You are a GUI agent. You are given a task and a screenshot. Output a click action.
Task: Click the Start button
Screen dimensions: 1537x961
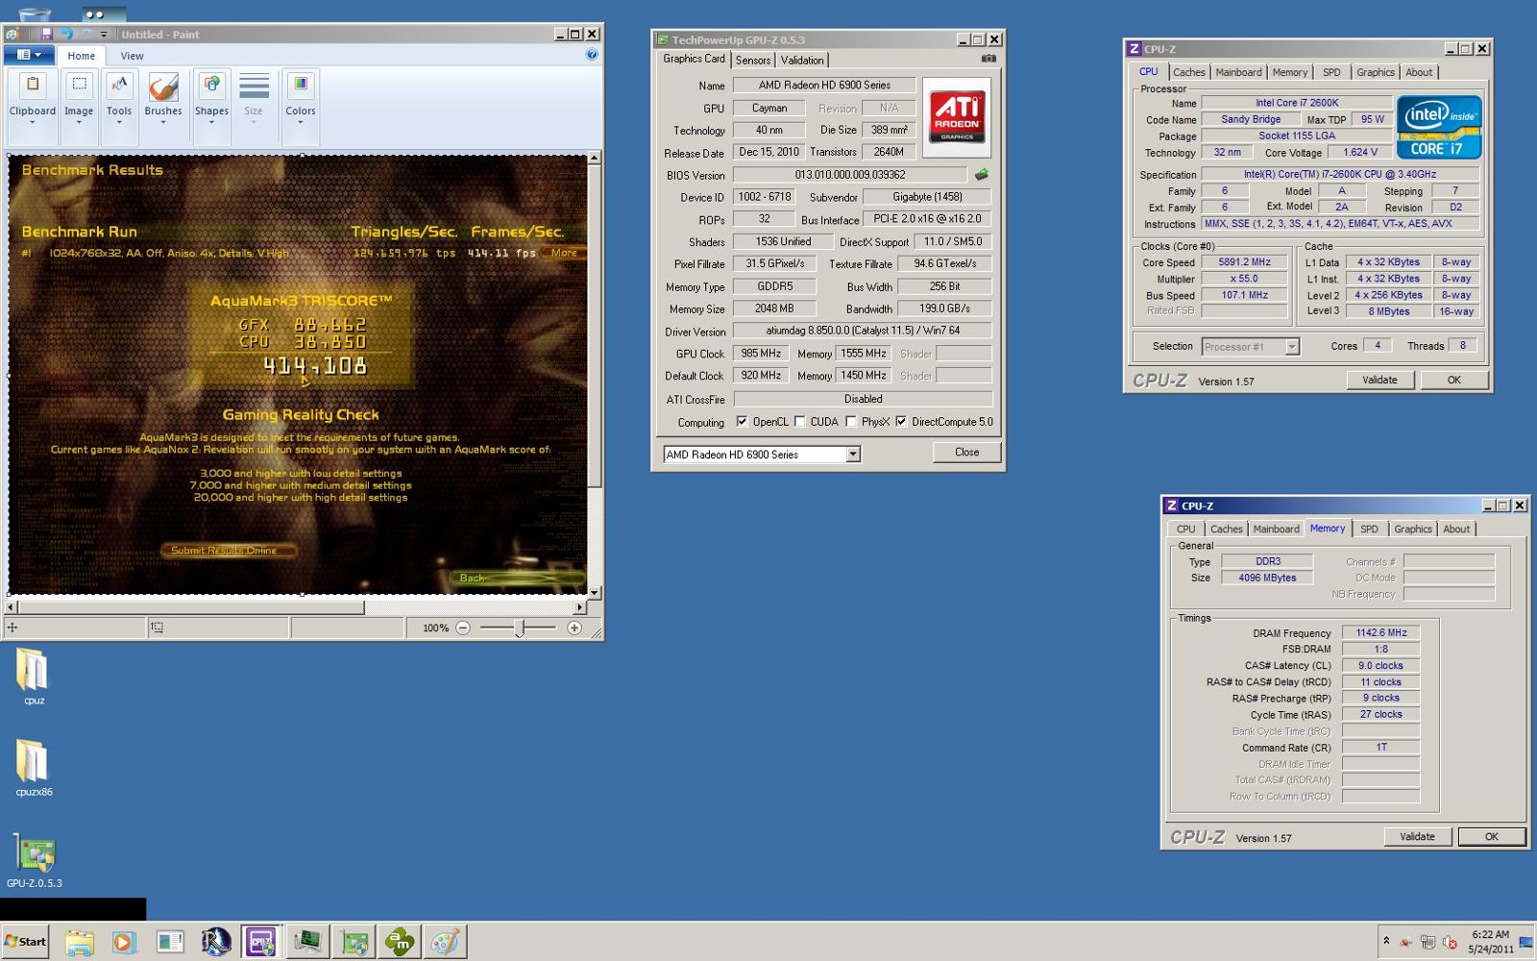coord(25,942)
